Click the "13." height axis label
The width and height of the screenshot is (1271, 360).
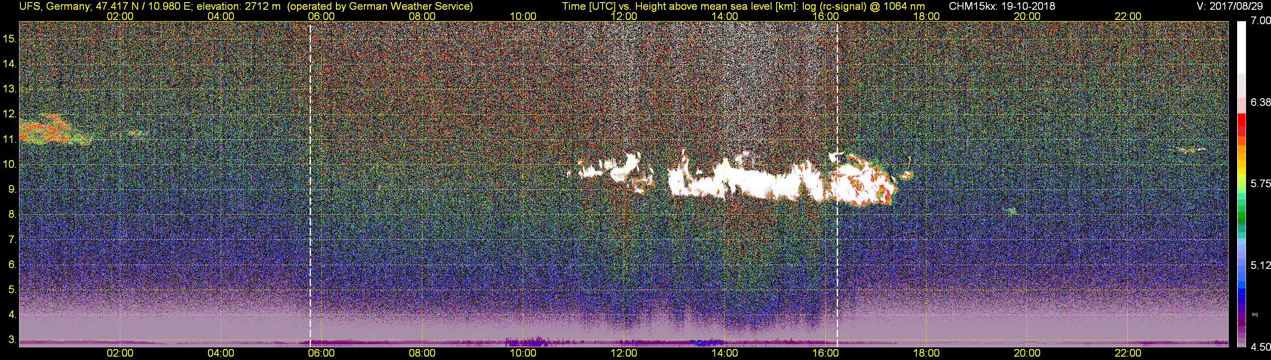10,89
